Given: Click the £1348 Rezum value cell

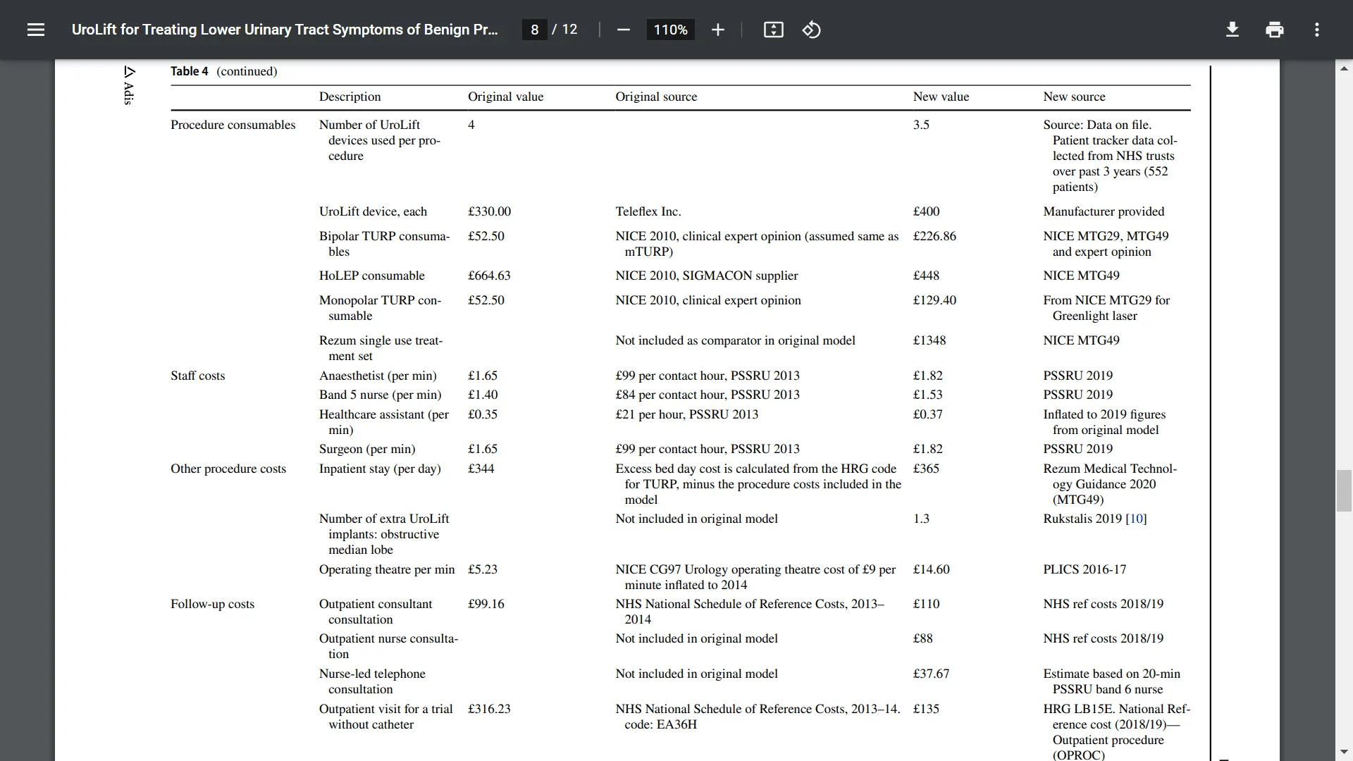Looking at the screenshot, I should (x=929, y=340).
